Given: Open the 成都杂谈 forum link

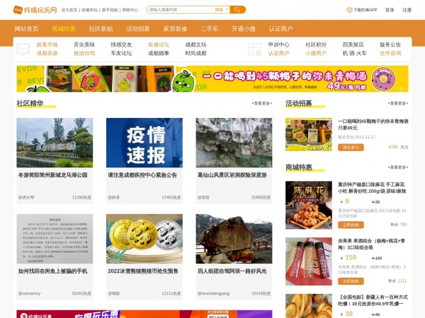Looking at the screenshot, I should (x=47, y=53).
